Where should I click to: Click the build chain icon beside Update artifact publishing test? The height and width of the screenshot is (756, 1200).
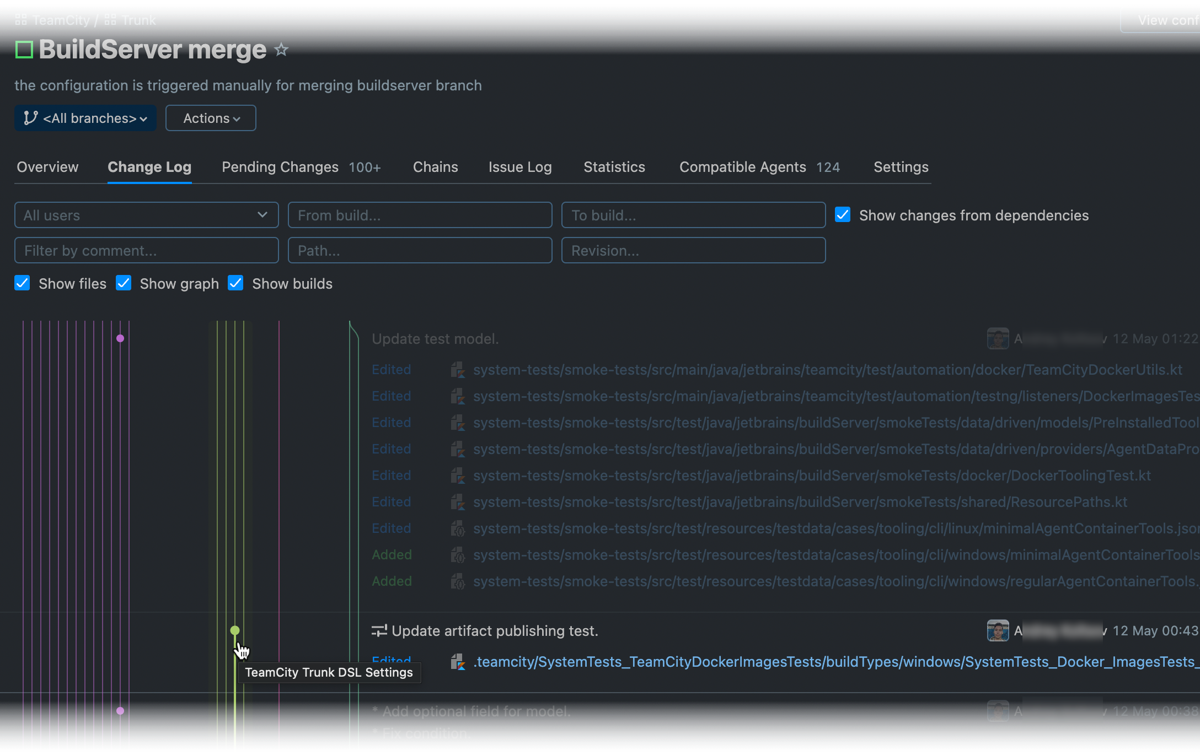(x=380, y=630)
